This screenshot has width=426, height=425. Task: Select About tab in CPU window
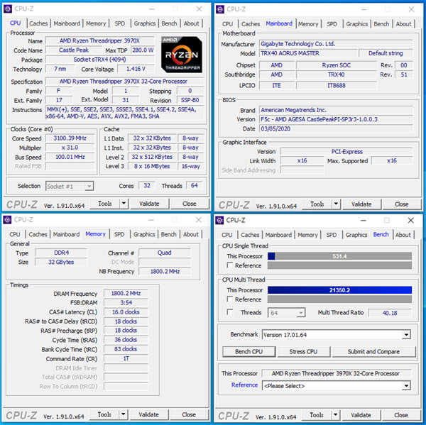click(191, 23)
